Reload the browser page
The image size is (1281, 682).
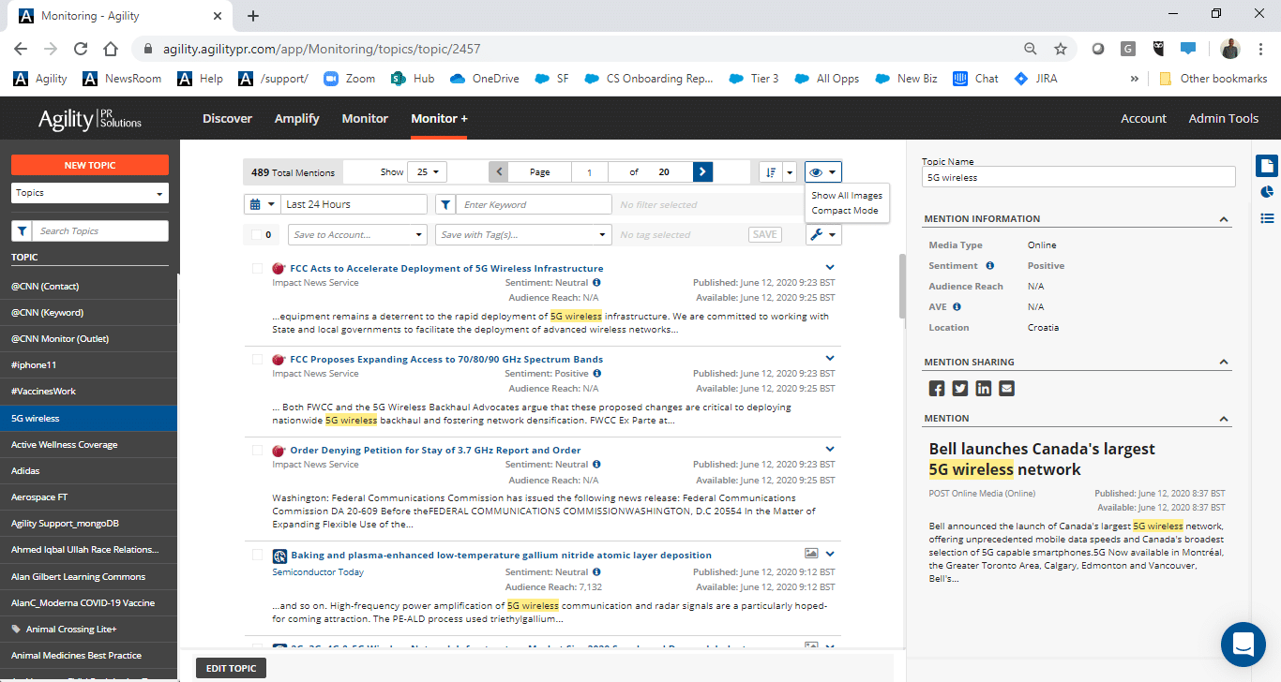pos(81,49)
